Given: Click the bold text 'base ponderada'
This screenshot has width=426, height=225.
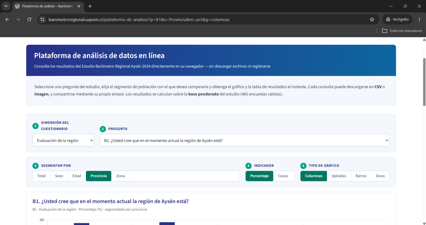Looking at the screenshot, I should coord(203,94).
